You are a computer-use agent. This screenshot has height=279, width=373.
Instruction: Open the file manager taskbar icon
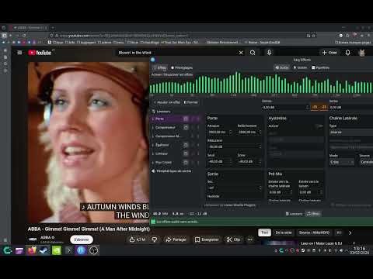click(19, 250)
